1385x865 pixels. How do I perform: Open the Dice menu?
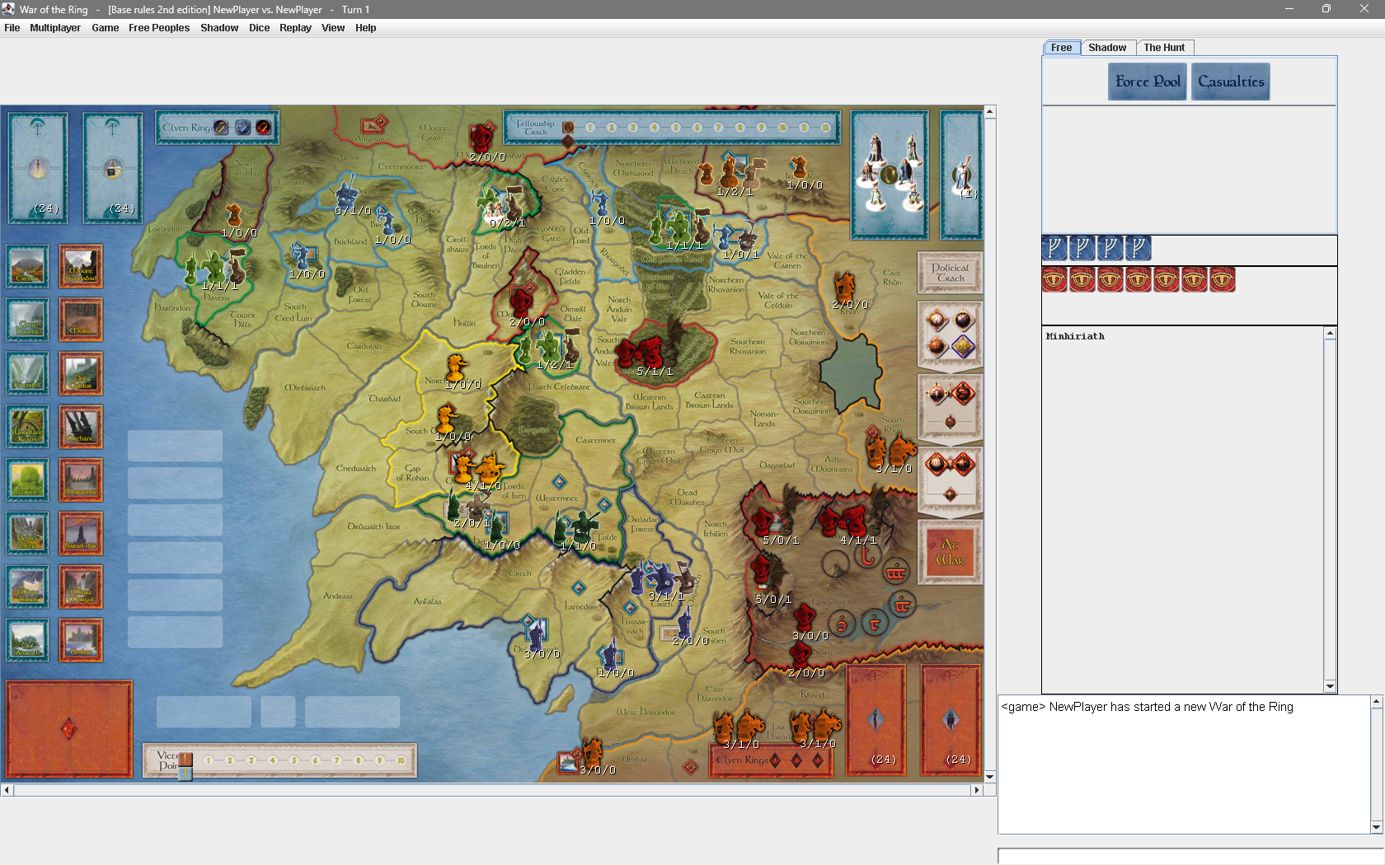click(260, 28)
